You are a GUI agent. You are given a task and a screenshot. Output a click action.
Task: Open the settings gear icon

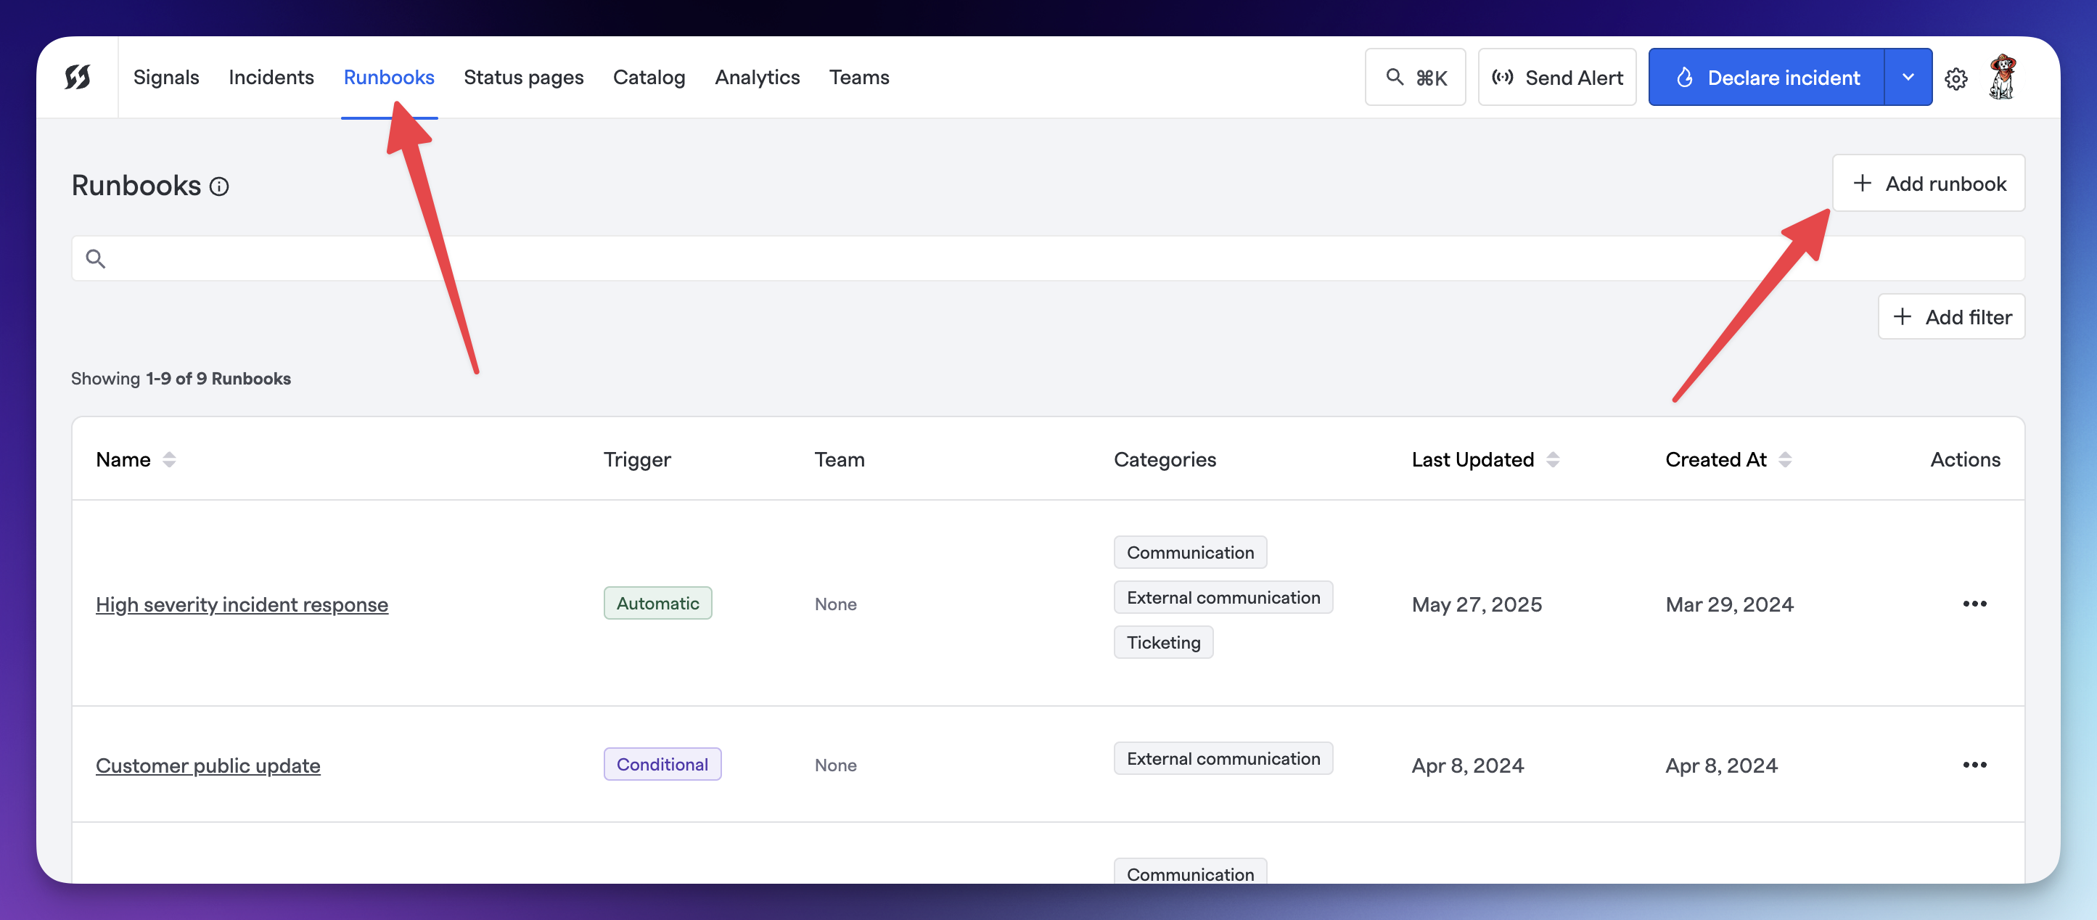tap(1956, 78)
